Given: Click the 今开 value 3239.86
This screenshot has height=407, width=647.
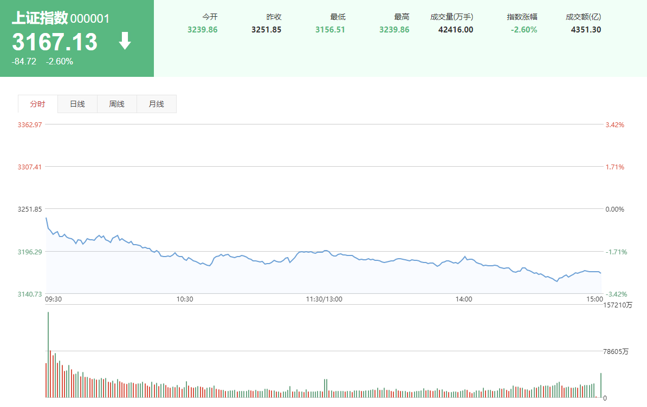Looking at the screenshot, I should tap(202, 30).
